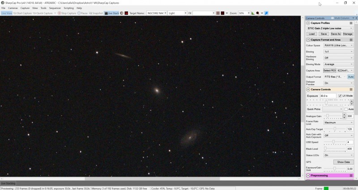
Task: Open the Cameras menu
Action: pos(13,8)
